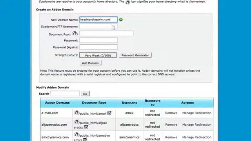Click the Go search button
This screenshot has height=141, width=251.
click(x=85, y=94)
